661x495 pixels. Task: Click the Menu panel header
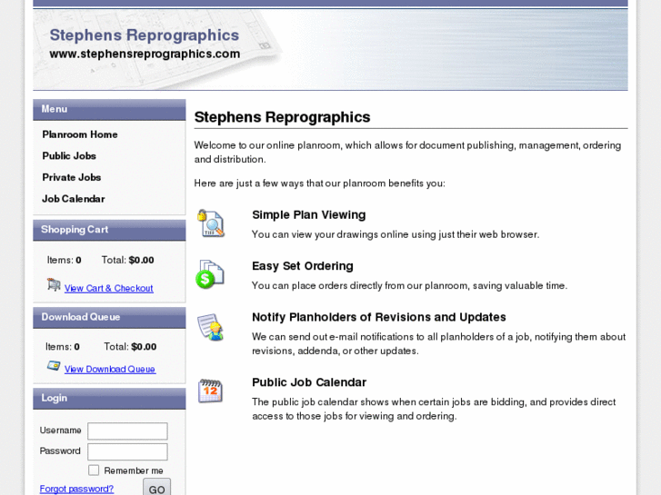(x=109, y=110)
